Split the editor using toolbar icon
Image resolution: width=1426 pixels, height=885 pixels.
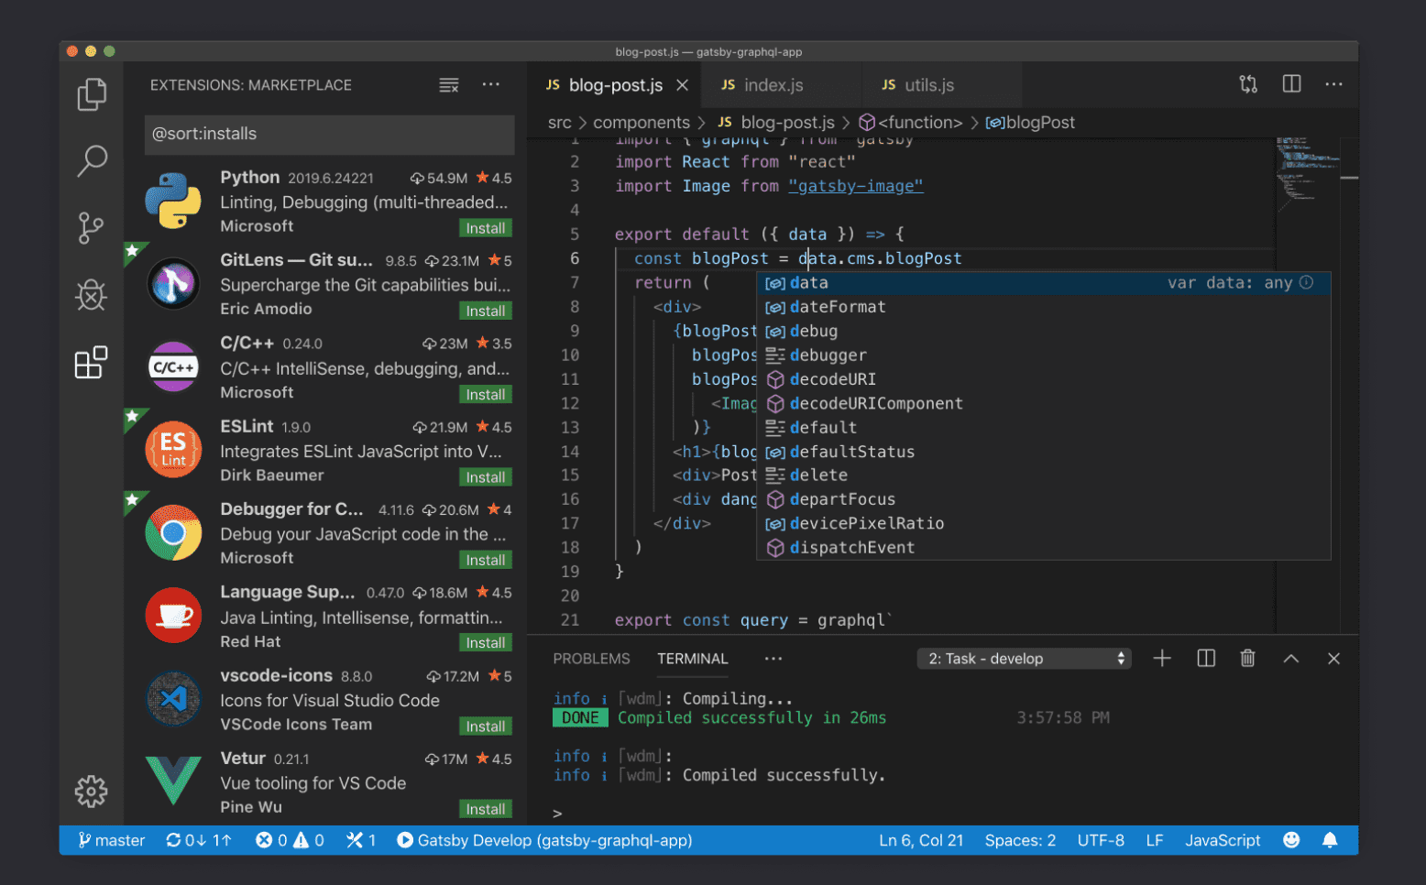tap(1291, 83)
